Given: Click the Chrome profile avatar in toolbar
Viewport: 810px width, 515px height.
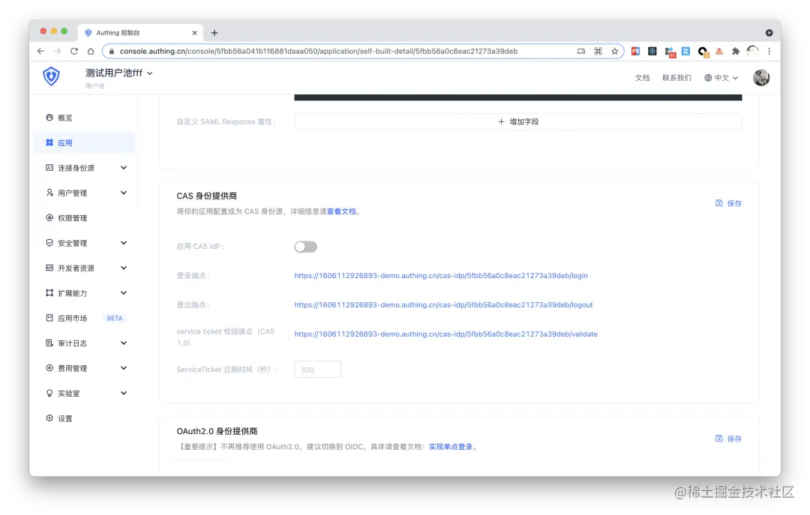Looking at the screenshot, I should 753,51.
